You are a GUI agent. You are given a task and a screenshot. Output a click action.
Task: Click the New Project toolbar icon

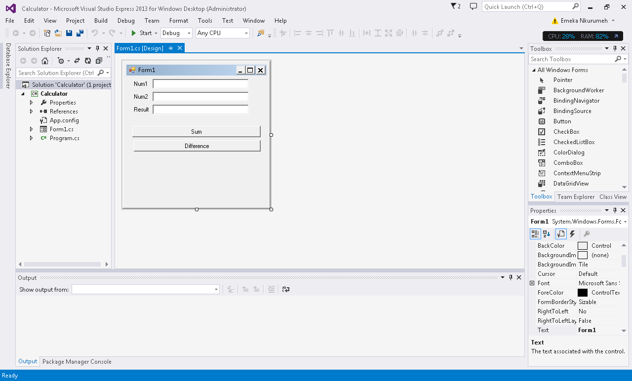[47, 33]
